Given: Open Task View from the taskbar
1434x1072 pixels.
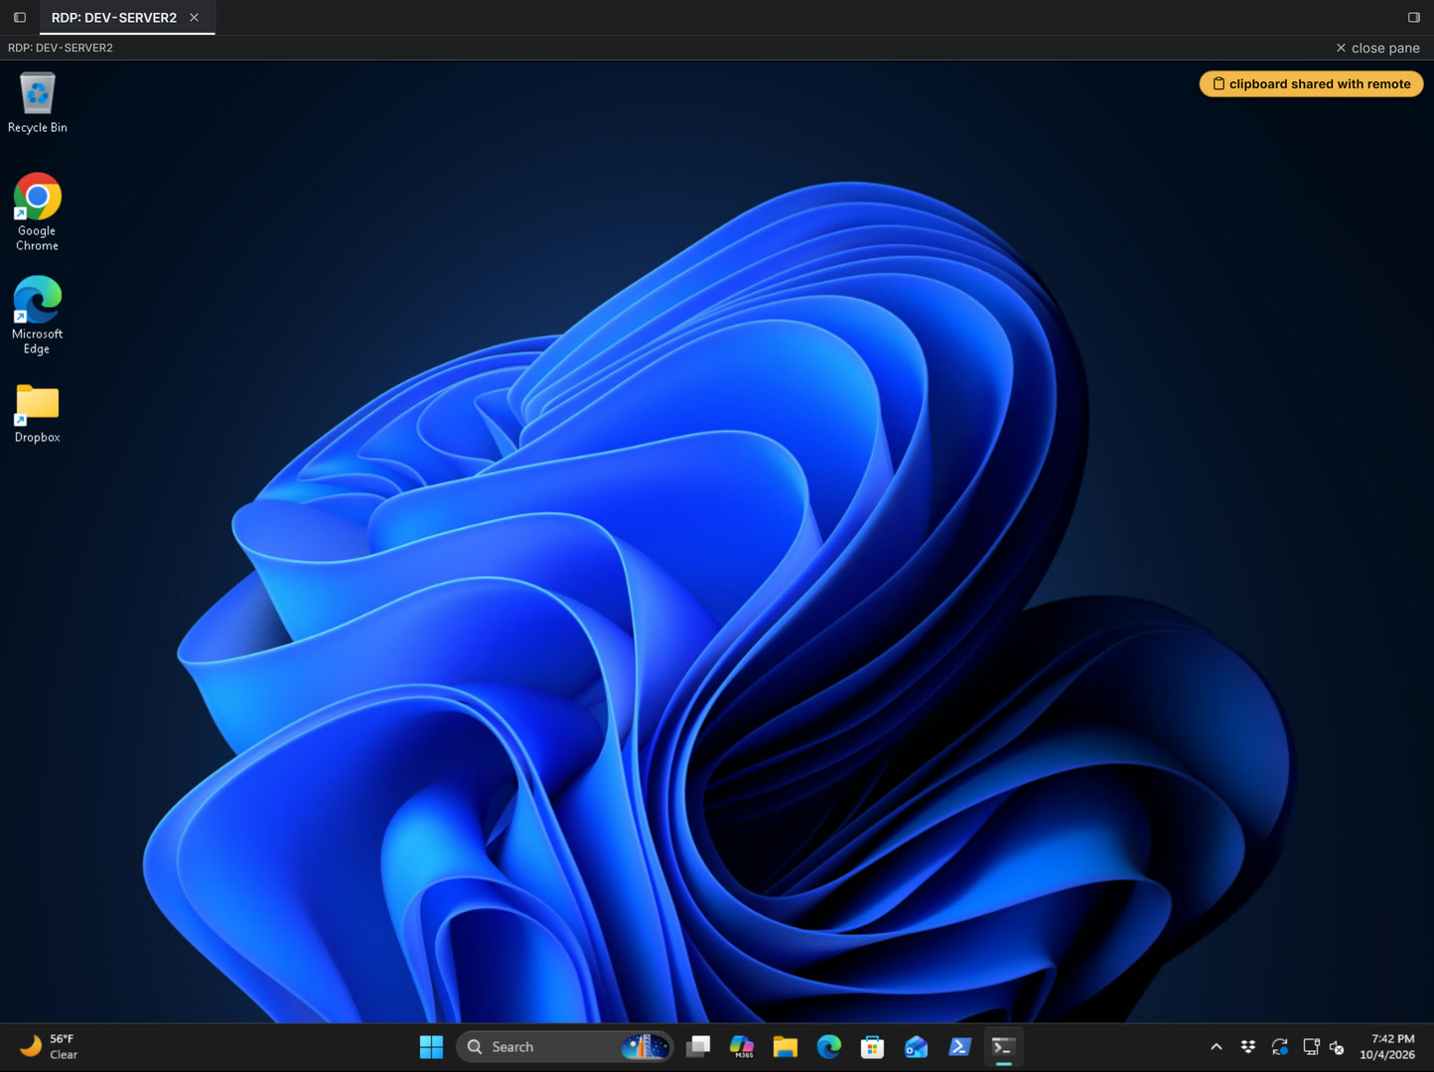Looking at the screenshot, I should pyautogui.click(x=698, y=1046).
